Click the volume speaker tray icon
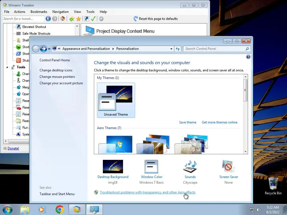This screenshot has height=215, width=287. tap(259, 210)
